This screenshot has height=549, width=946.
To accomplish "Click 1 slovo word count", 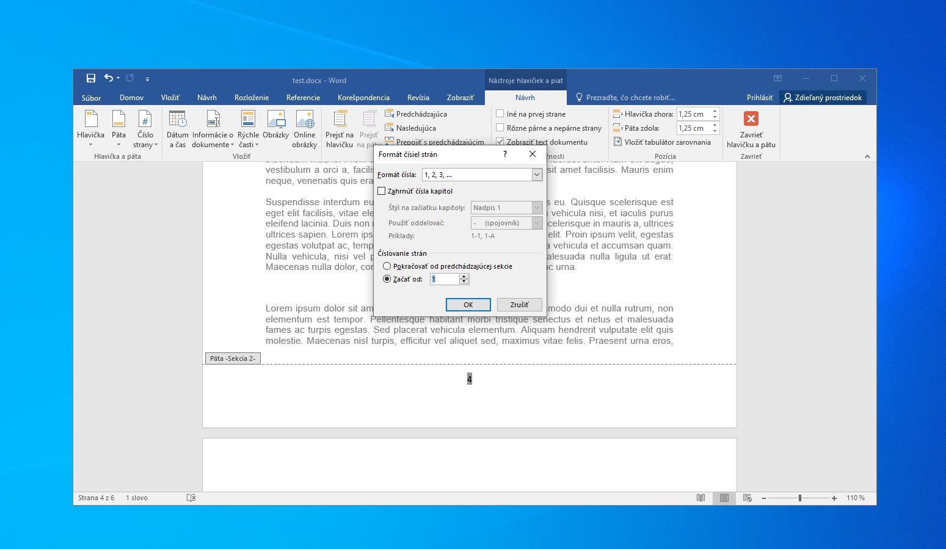I will tap(137, 498).
